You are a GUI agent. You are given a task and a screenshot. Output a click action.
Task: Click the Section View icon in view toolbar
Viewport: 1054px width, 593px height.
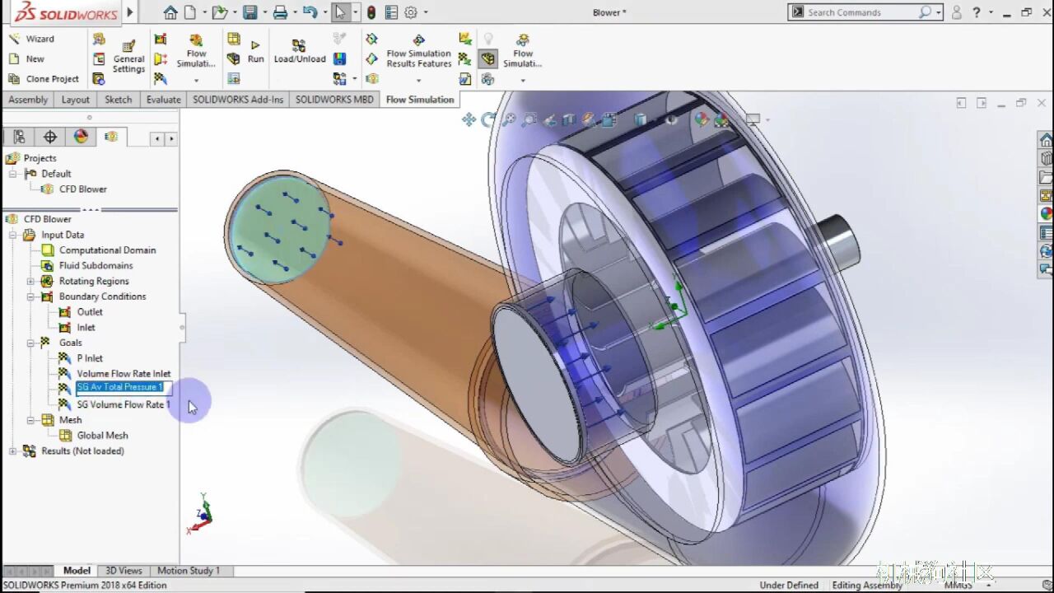(569, 119)
